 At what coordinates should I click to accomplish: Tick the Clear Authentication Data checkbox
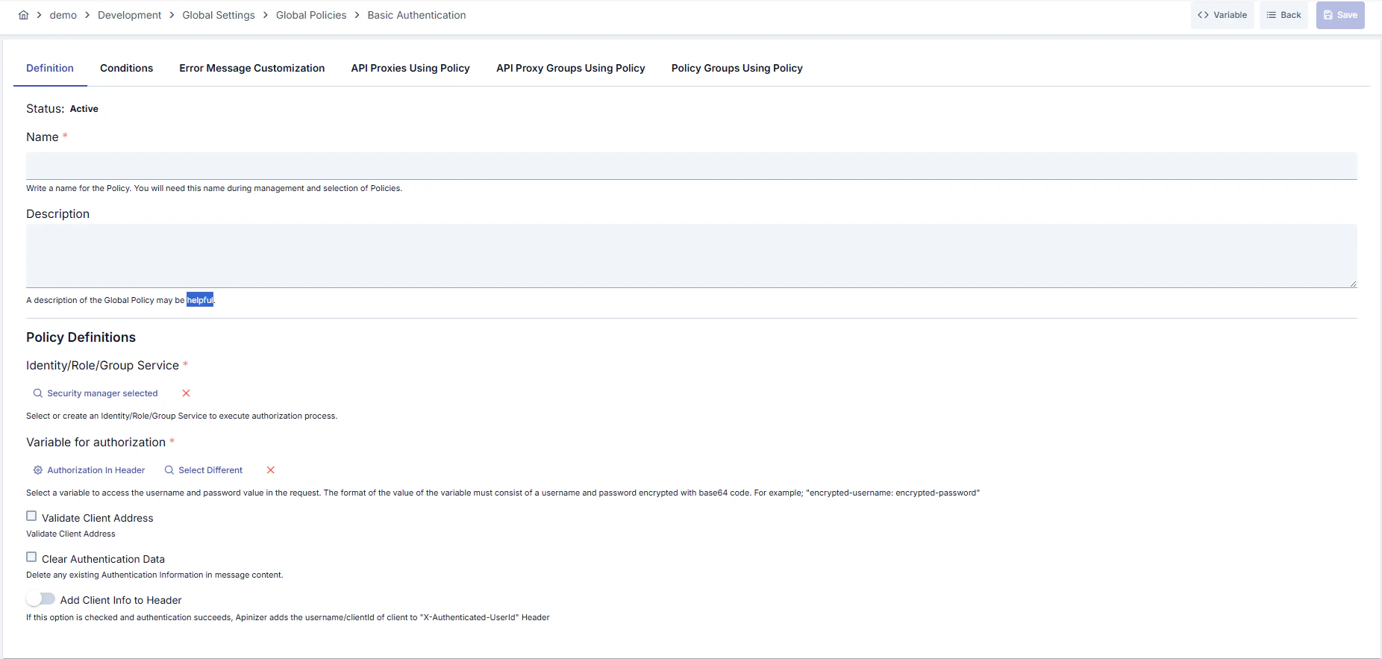point(31,557)
